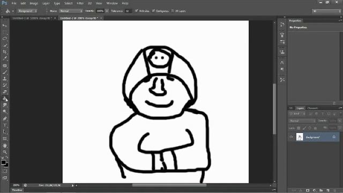Open the Window menu
The height and width of the screenshot is (193, 343).
pyautogui.click(x=112, y=3)
